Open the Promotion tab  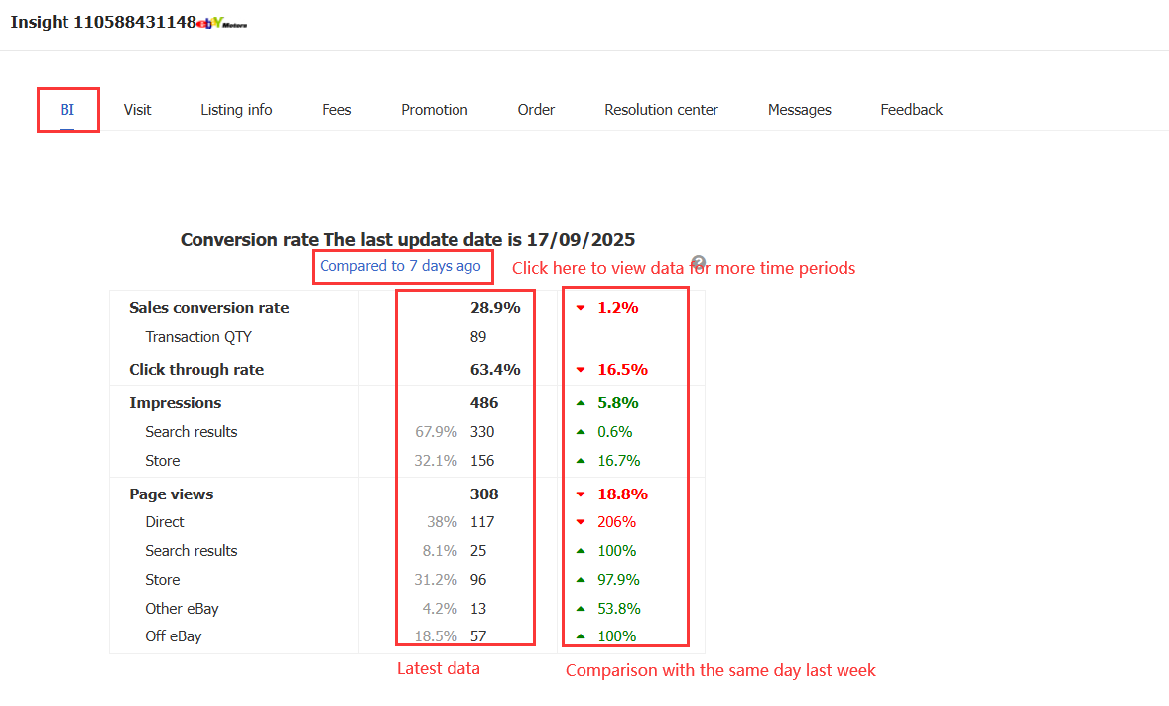[435, 110]
